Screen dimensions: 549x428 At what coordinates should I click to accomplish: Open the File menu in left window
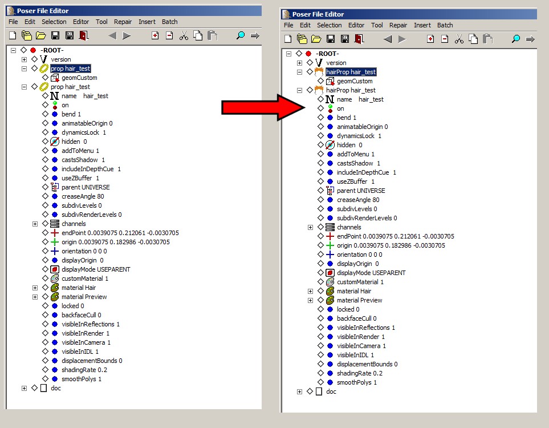13,22
